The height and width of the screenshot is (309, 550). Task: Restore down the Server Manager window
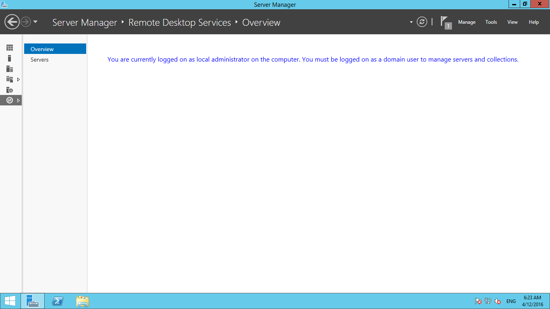click(525, 4)
